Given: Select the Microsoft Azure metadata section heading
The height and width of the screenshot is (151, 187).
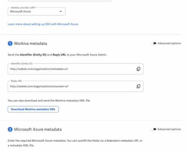Looking at the screenshot, I should coord(38,129).
